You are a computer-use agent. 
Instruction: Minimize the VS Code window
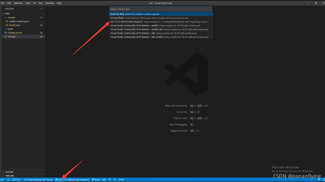(x=308, y=3)
